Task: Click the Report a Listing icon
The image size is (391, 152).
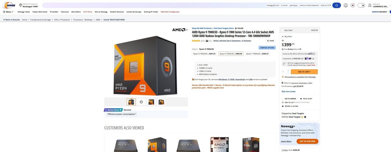Action: [x=283, y=106]
